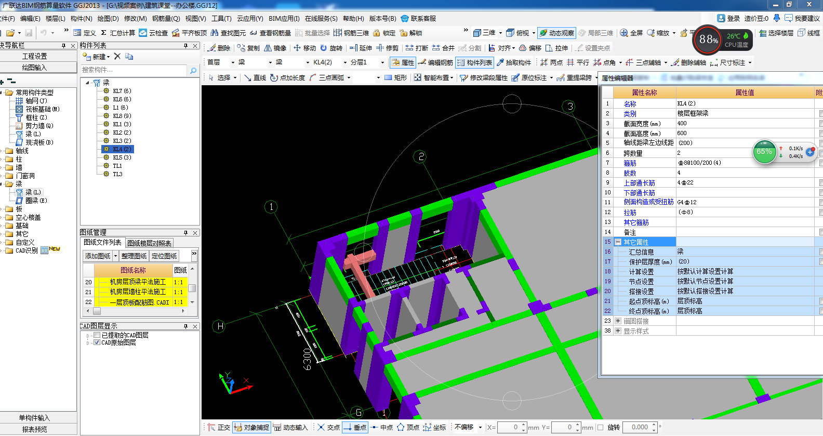Open the 对齐 align dropdown
Image resolution: width=823 pixels, height=436 pixels.
click(514, 48)
